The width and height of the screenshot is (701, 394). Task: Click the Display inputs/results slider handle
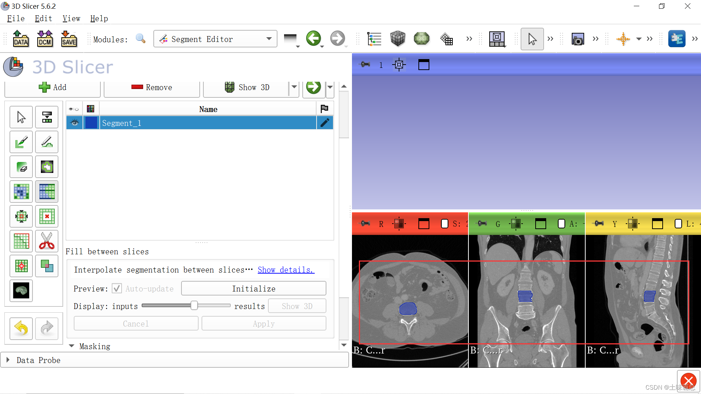194,305
